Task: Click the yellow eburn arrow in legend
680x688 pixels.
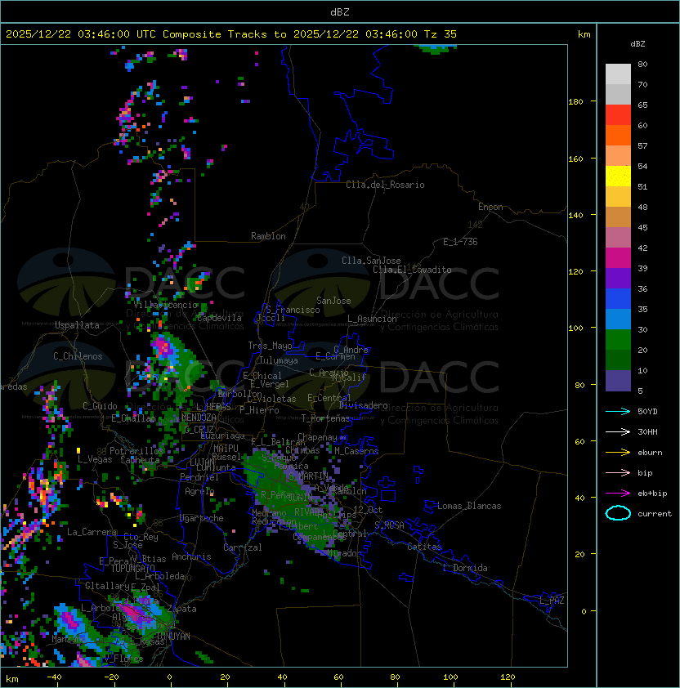Action: 618,453
